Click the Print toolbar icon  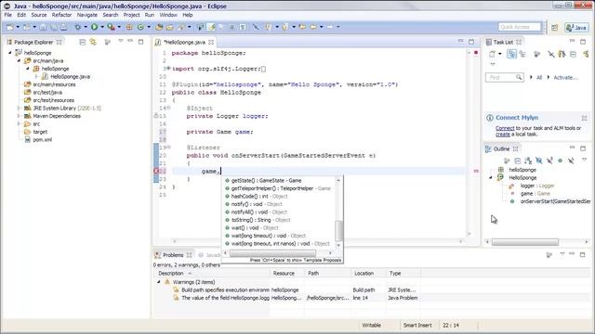pos(64,27)
